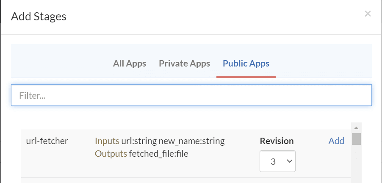Click the Revision column label
This screenshot has height=183, width=382.
277,141
